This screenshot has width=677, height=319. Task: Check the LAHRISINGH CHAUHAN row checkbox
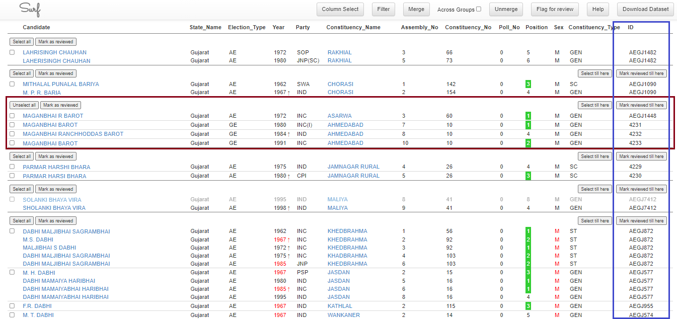coord(12,52)
